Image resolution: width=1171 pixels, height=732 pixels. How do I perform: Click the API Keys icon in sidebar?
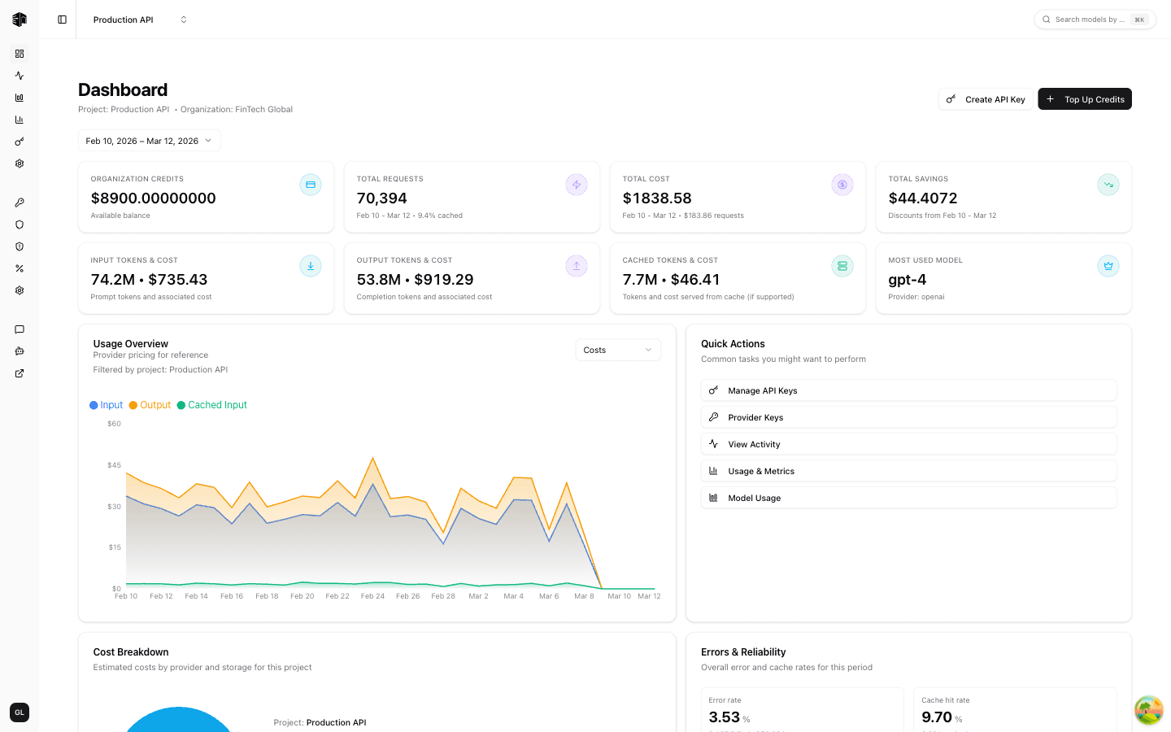pos(20,142)
